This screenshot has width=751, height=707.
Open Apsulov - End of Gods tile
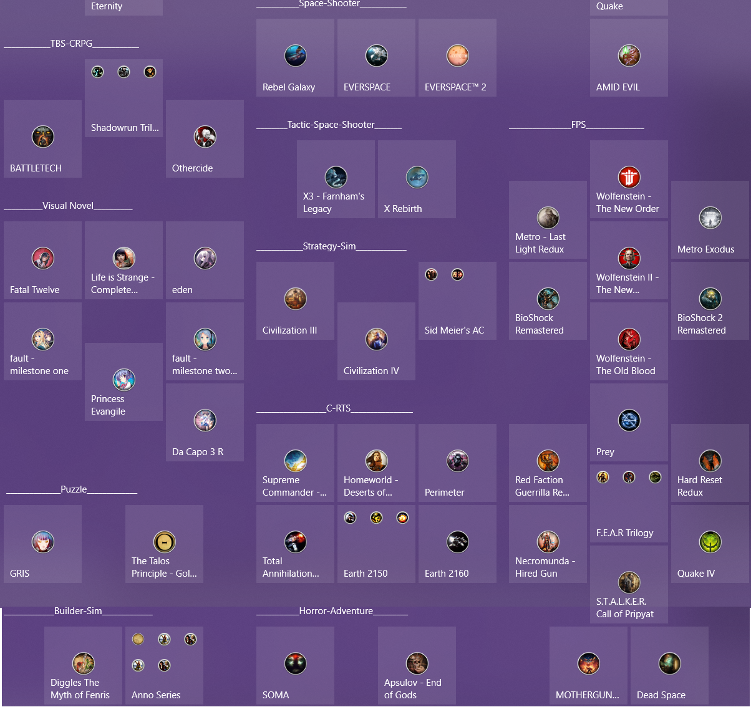coord(417,665)
